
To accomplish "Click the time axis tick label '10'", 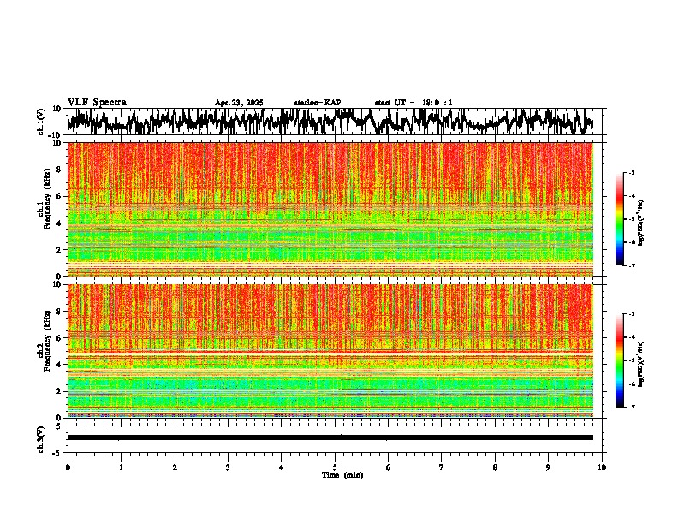I will [602, 467].
